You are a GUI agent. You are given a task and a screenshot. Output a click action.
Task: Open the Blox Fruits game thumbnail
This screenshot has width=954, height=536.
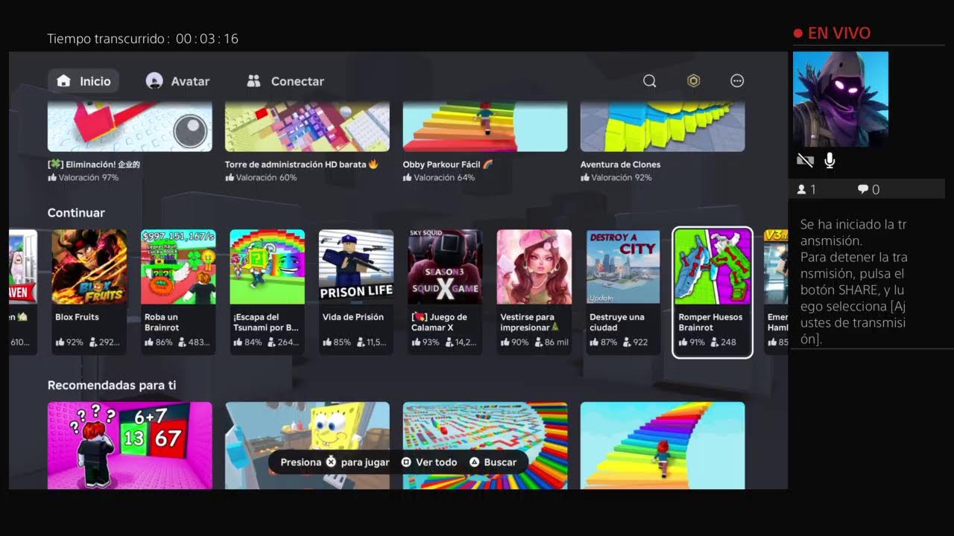89,267
